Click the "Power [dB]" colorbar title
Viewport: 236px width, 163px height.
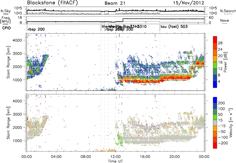pyautogui.click(x=225, y=62)
